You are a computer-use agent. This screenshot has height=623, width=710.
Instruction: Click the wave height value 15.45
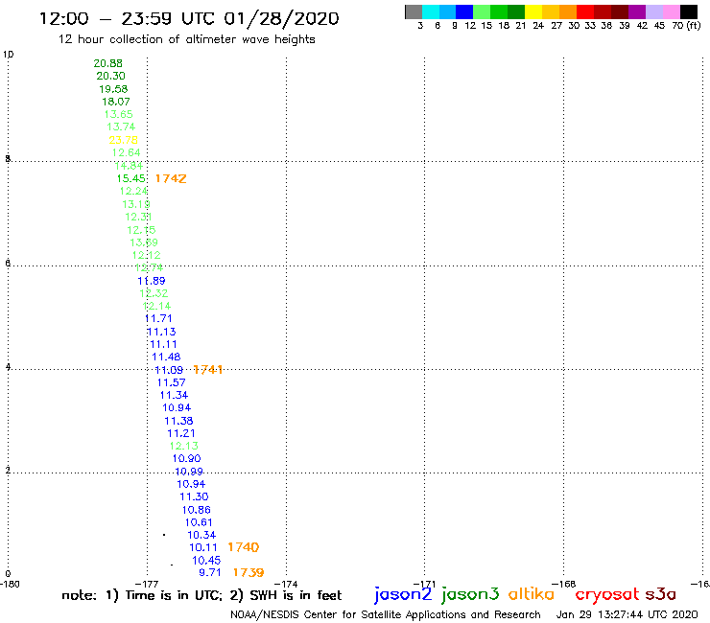(130, 178)
